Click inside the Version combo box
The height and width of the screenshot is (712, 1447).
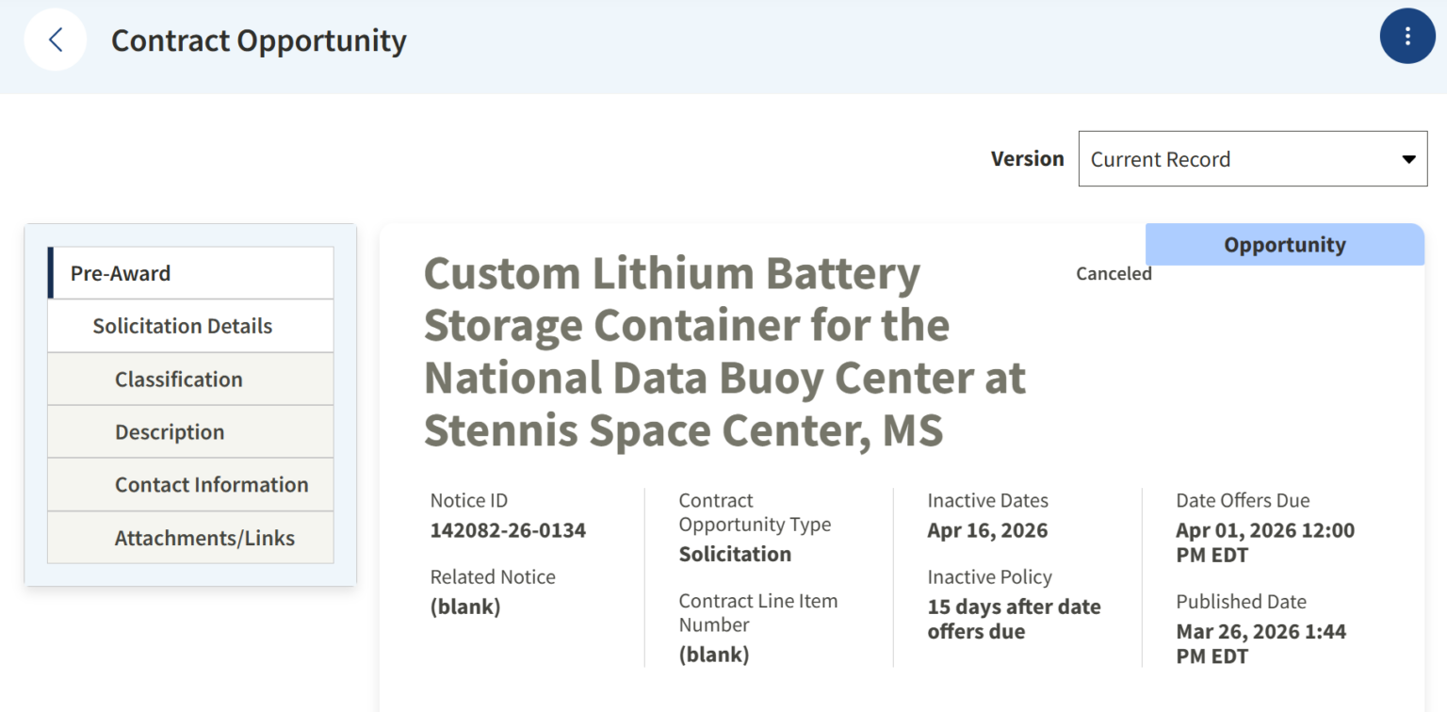point(1225,158)
